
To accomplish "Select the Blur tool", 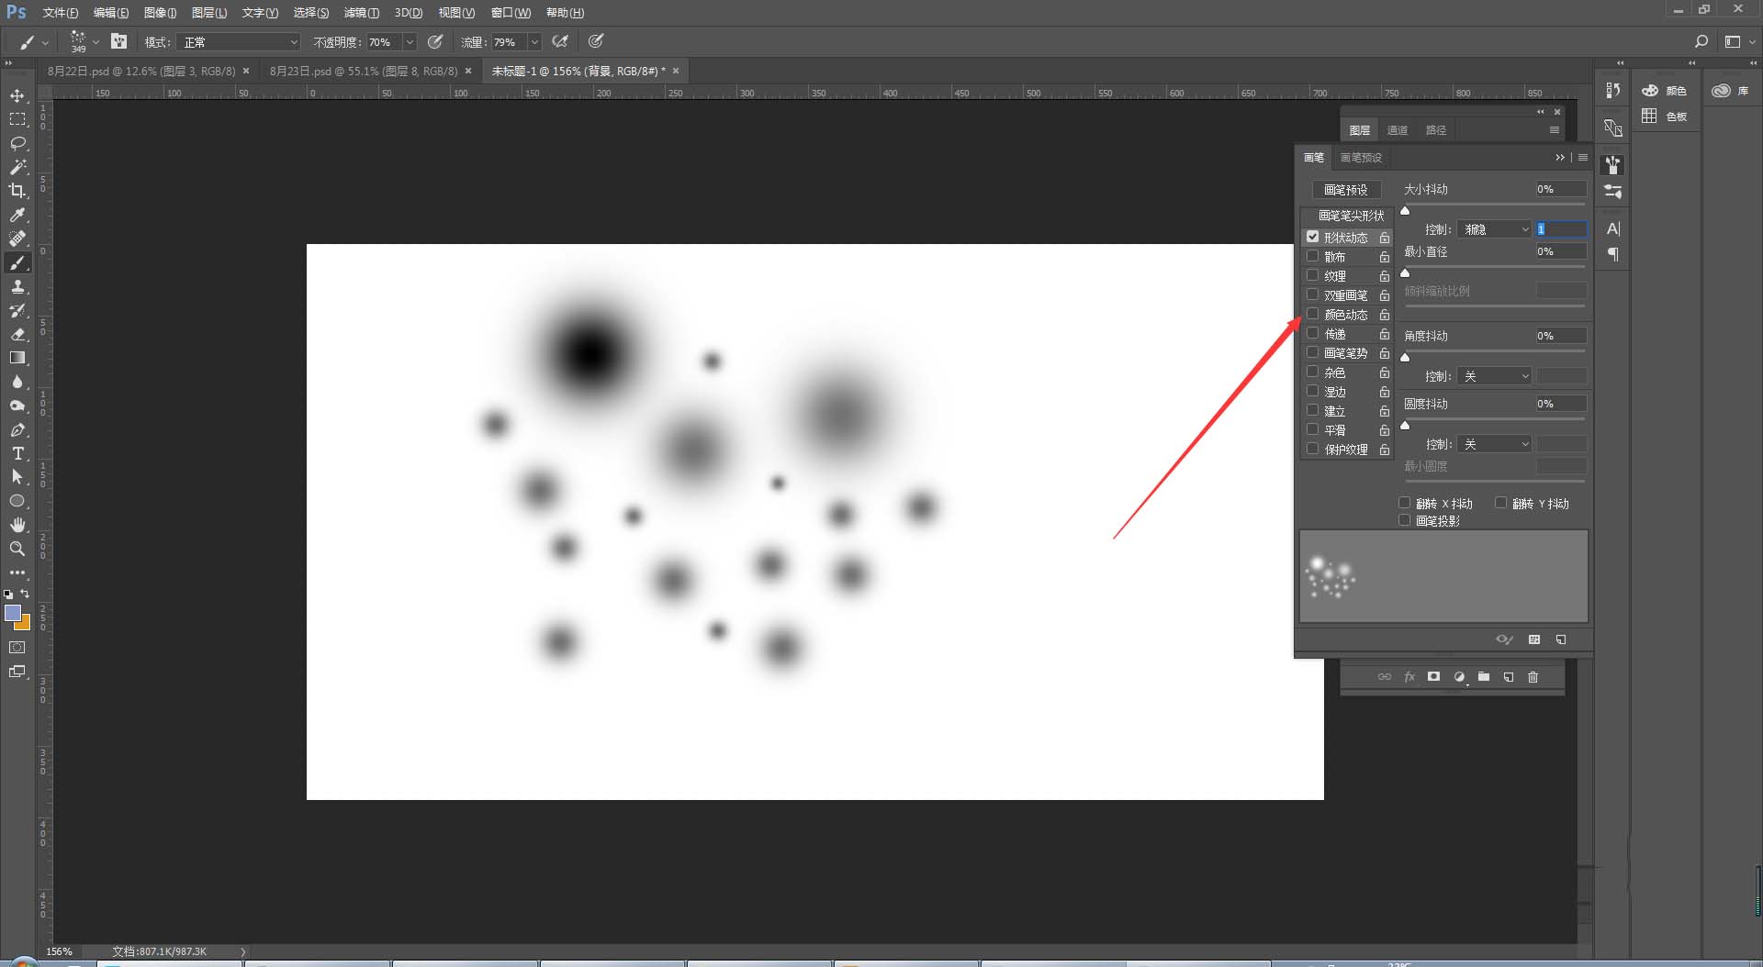I will coord(17,382).
